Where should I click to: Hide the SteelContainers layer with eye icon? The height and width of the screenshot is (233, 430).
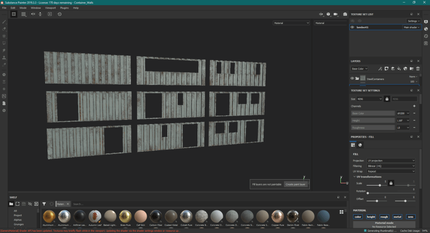[352, 78]
